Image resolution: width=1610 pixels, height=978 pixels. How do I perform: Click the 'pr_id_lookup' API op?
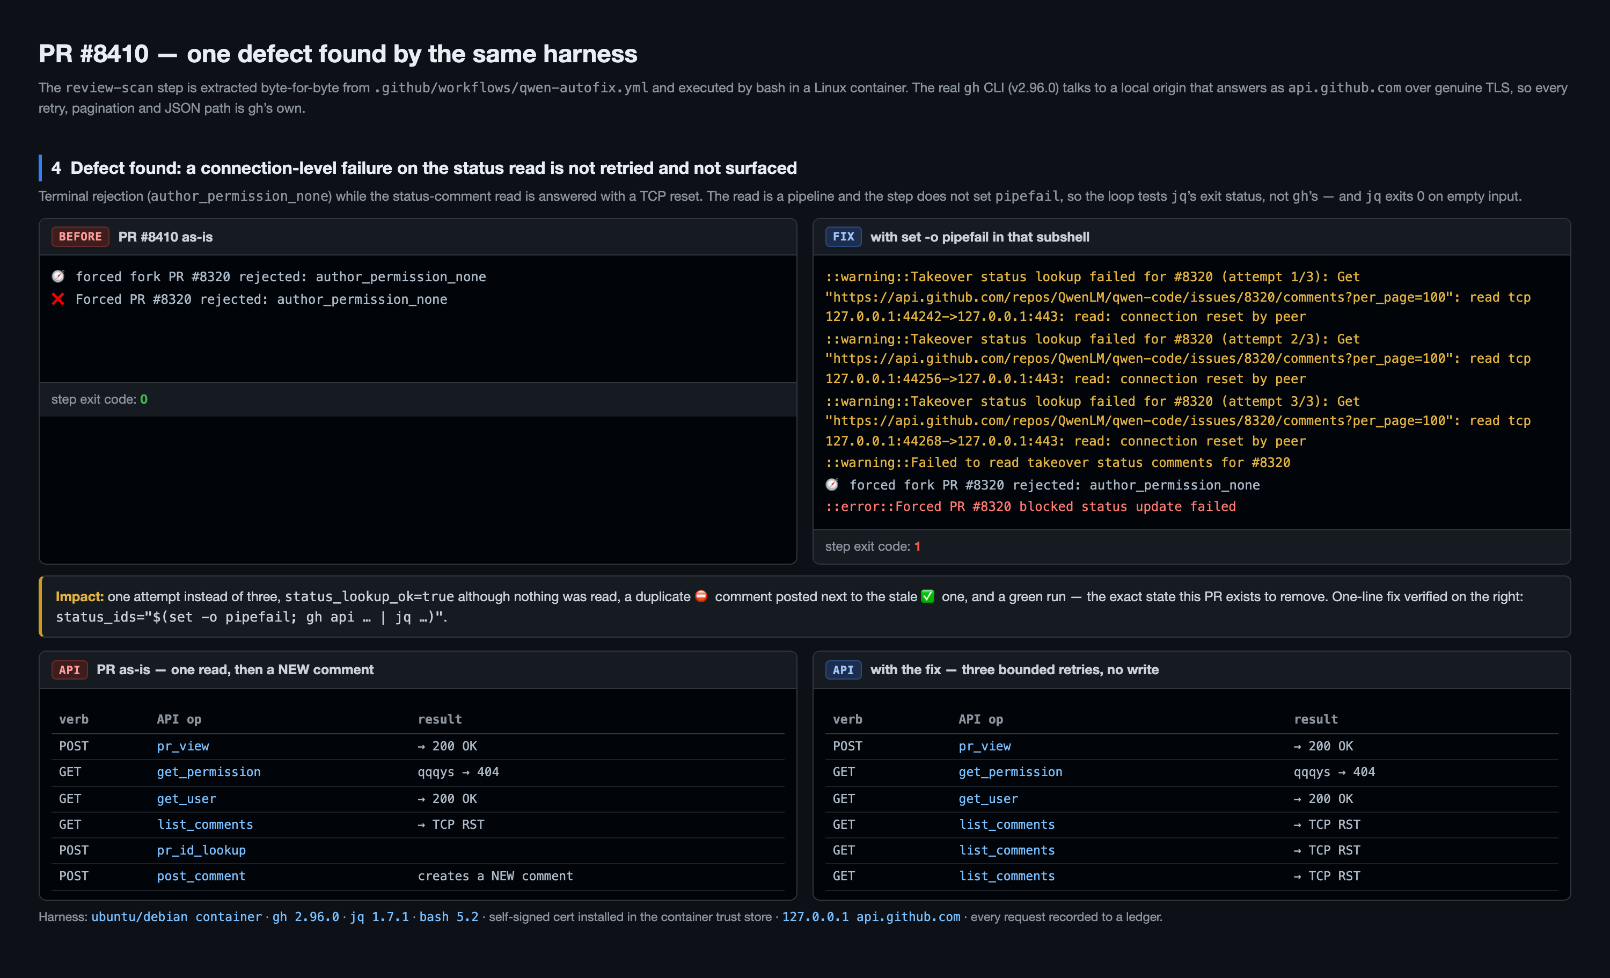201,851
